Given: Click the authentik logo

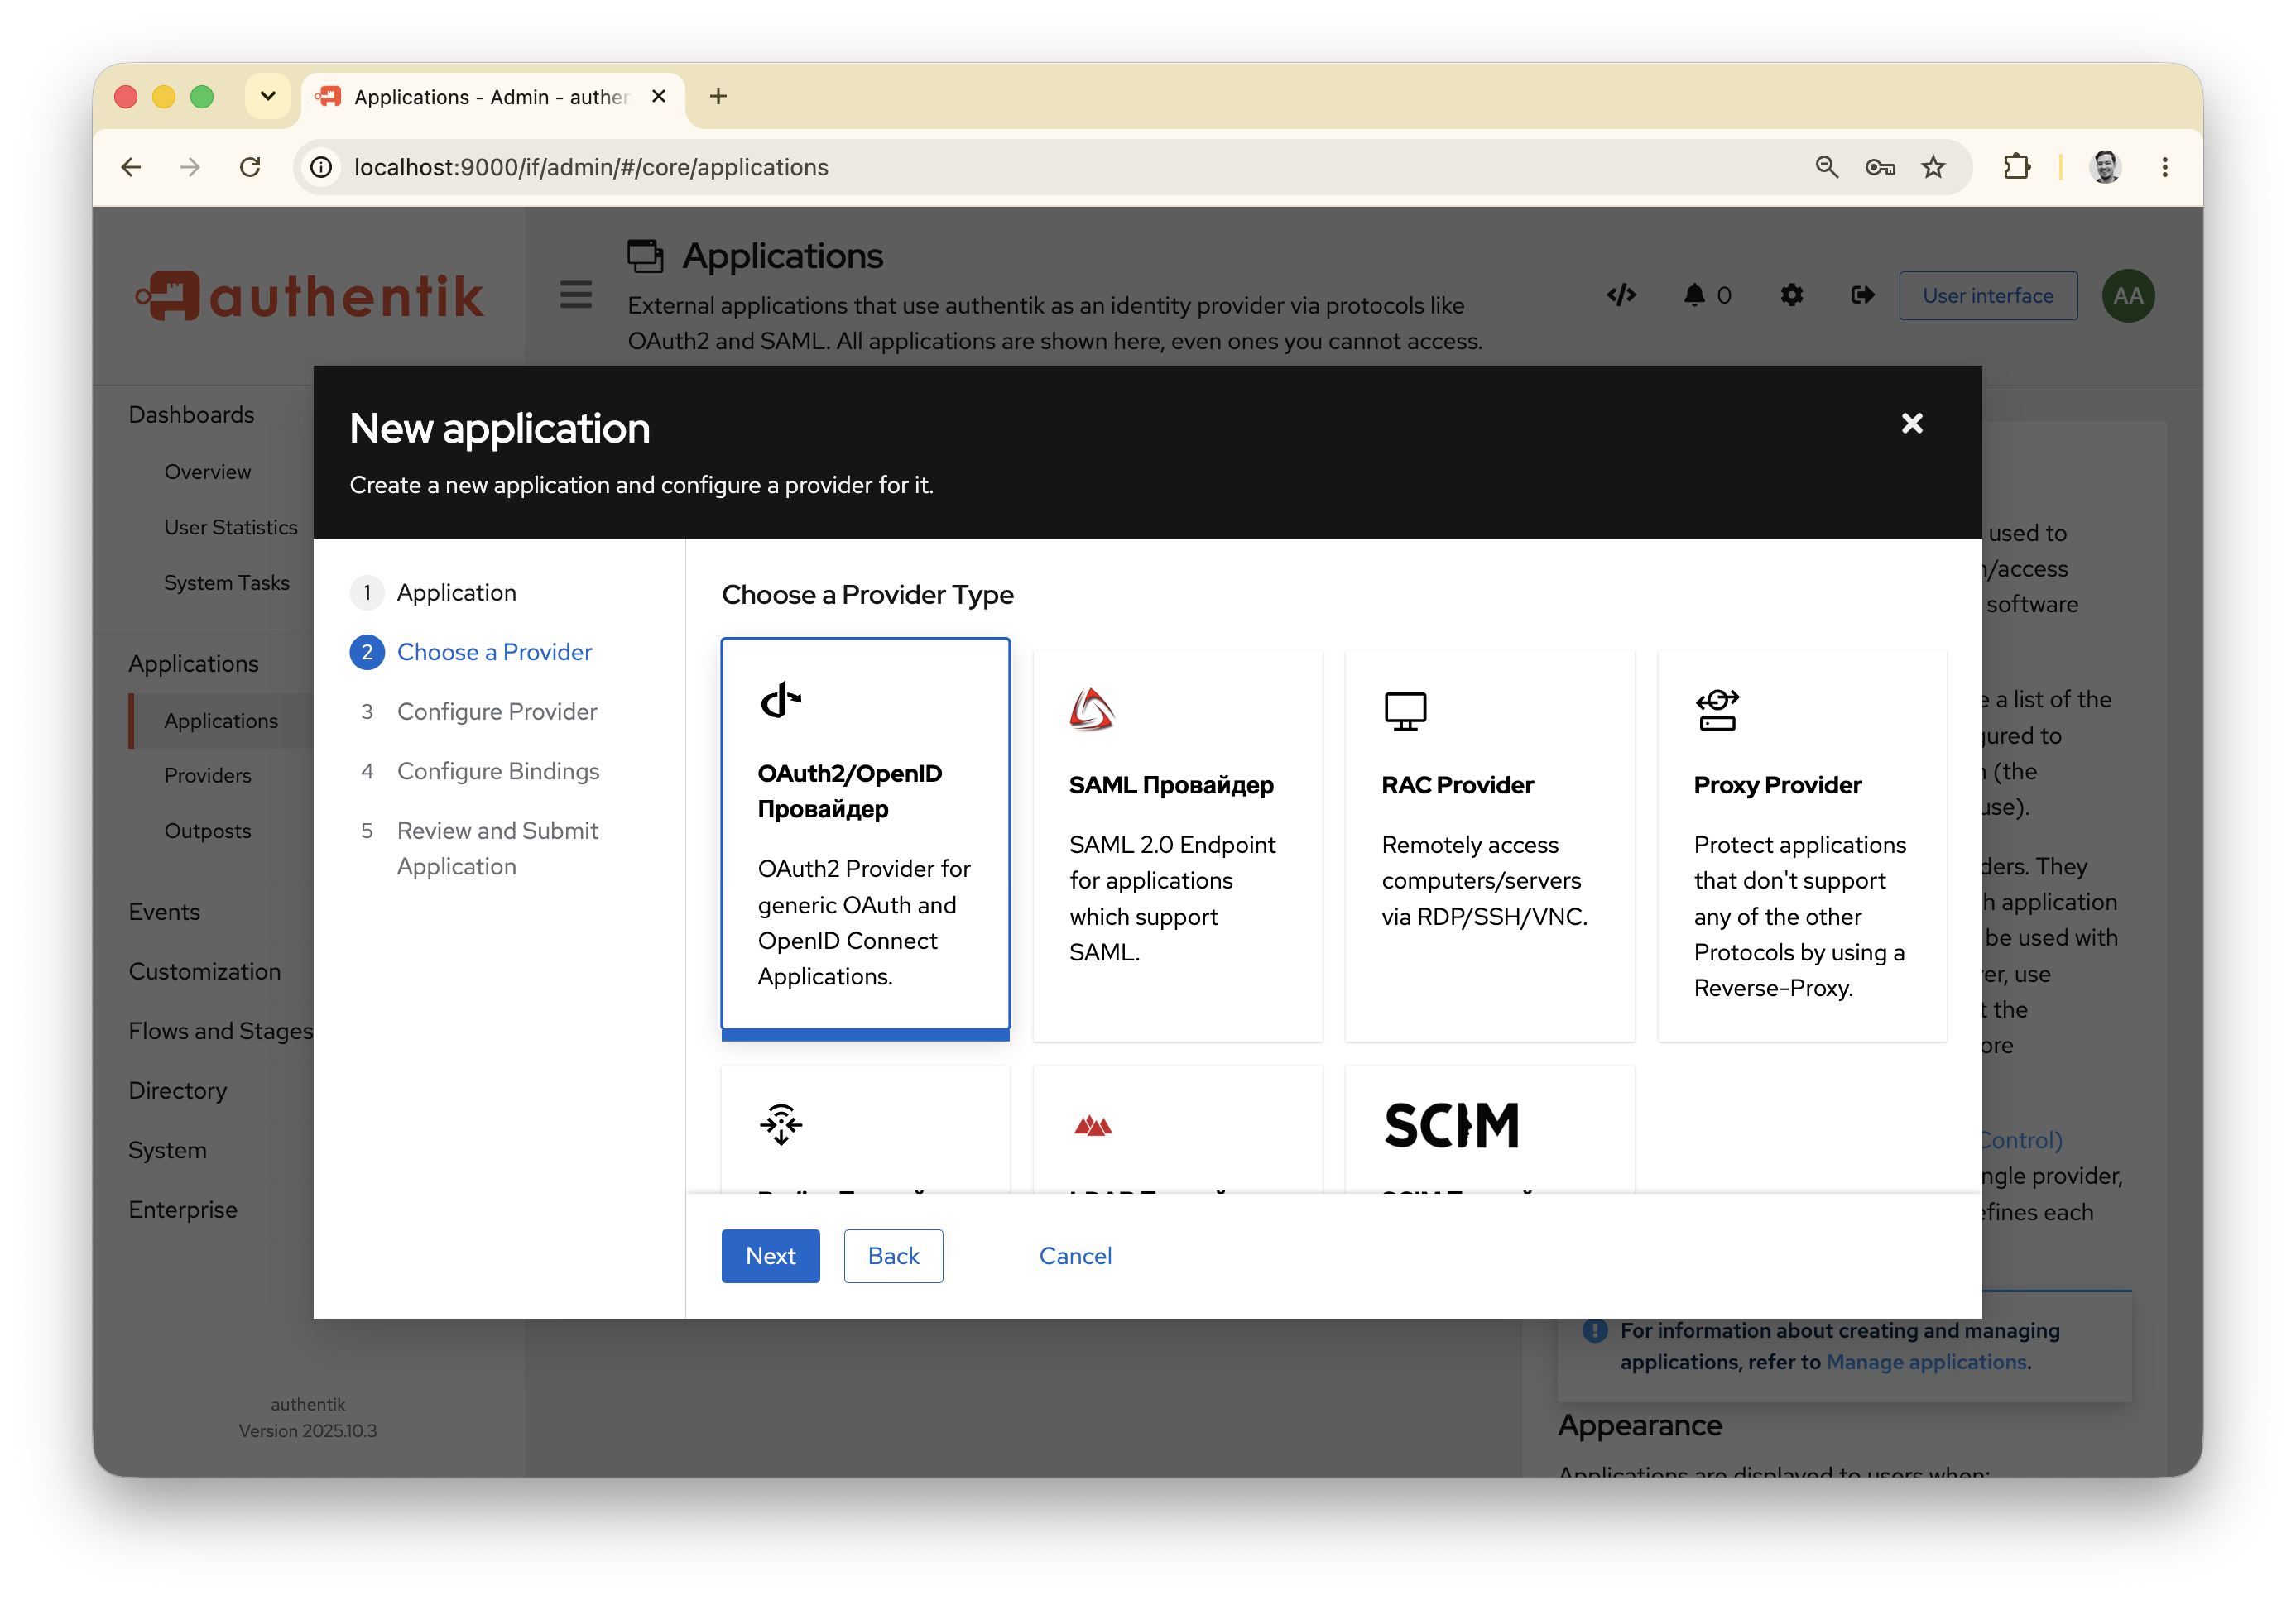Looking at the screenshot, I should [x=310, y=296].
